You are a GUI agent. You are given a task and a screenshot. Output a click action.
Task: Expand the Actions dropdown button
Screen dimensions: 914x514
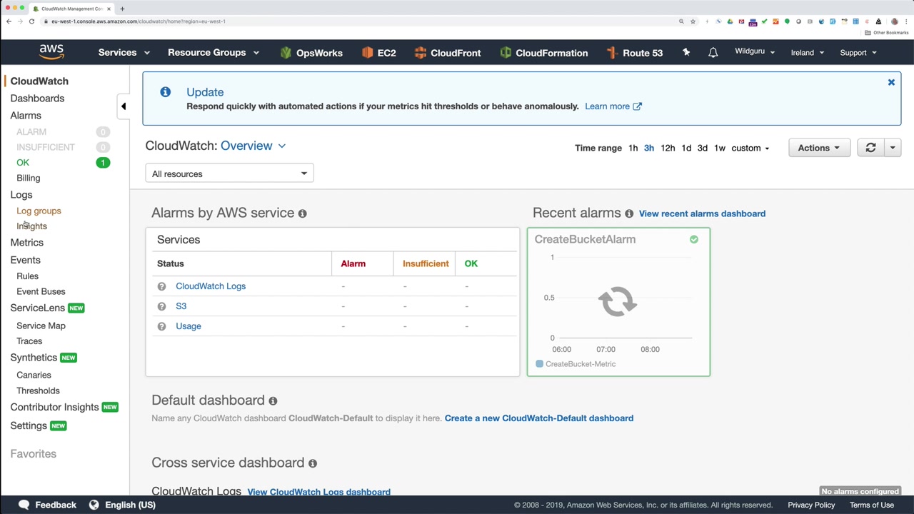coord(818,148)
